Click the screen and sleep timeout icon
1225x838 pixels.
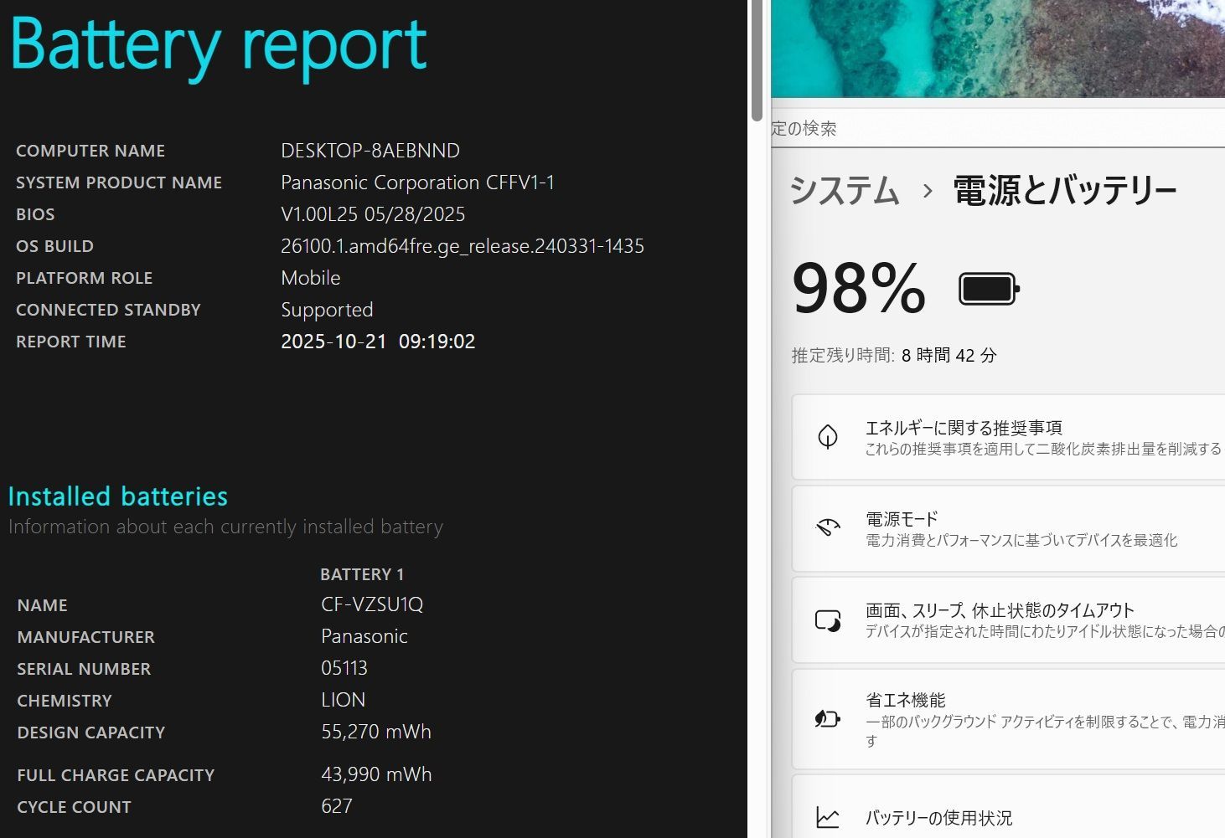pyautogui.click(x=828, y=620)
